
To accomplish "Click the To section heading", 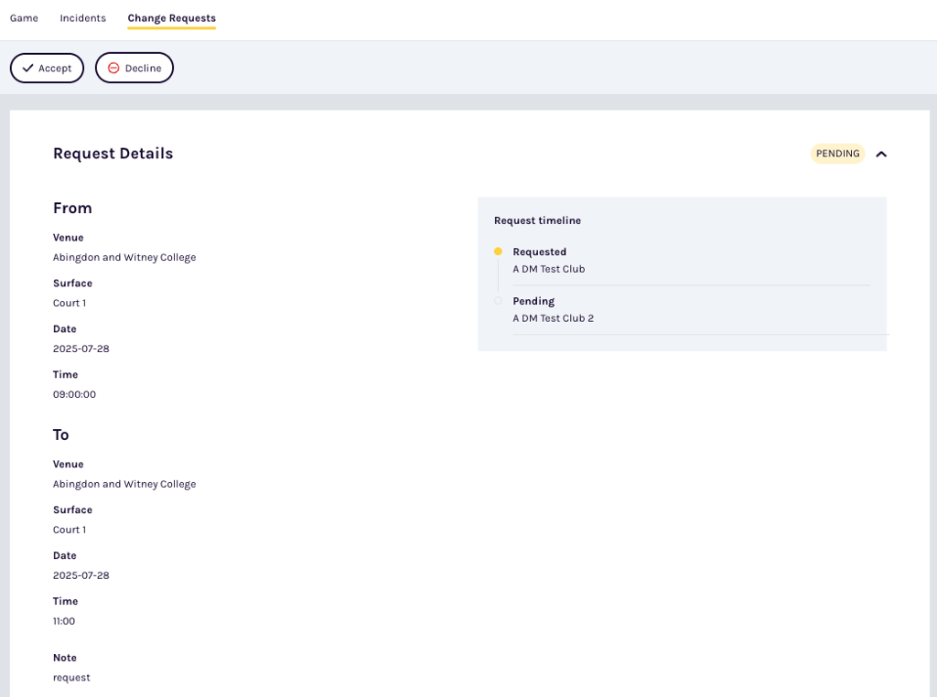I will [x=61, y=434].
